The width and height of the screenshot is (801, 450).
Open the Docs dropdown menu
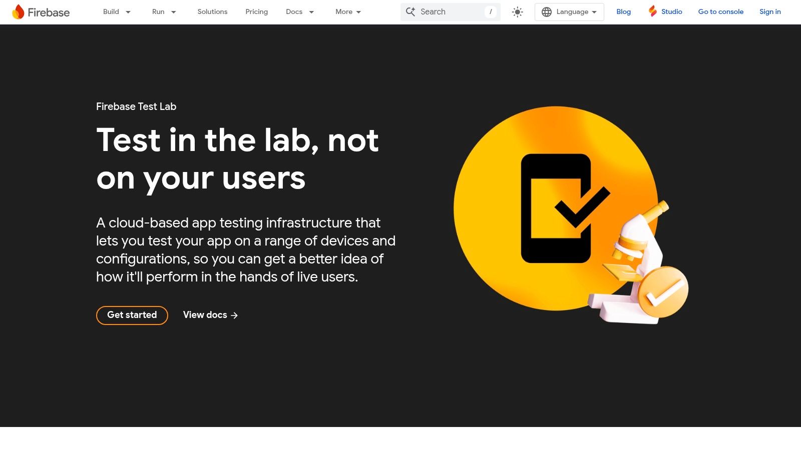click(299, 11)
